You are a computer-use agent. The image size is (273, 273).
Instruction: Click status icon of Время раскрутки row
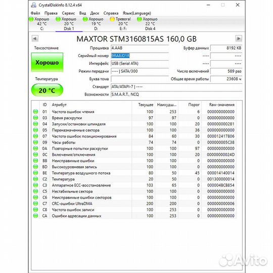click(35, 118)
